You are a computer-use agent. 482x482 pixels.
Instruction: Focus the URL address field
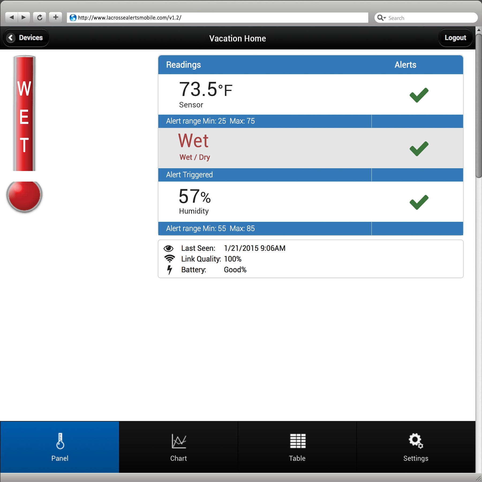point(217,18)
